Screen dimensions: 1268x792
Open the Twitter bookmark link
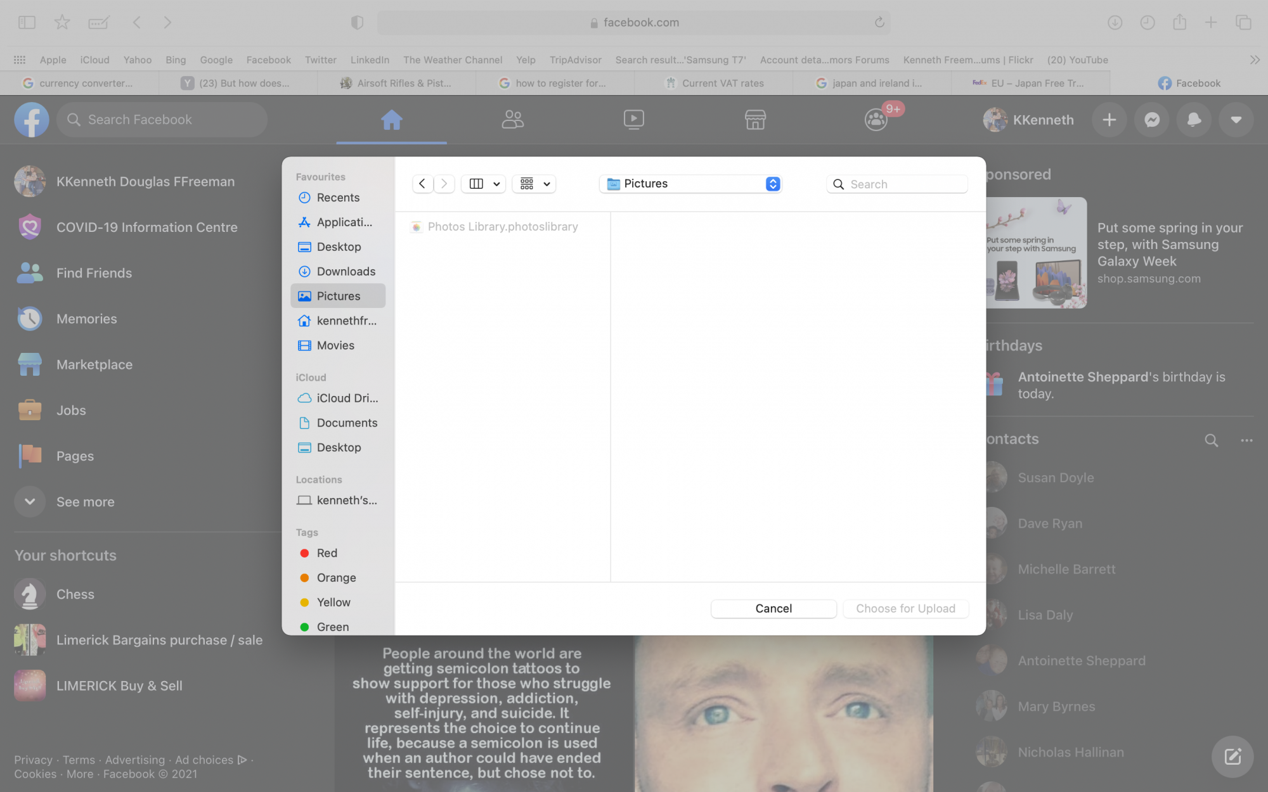(x=320, y=60)
